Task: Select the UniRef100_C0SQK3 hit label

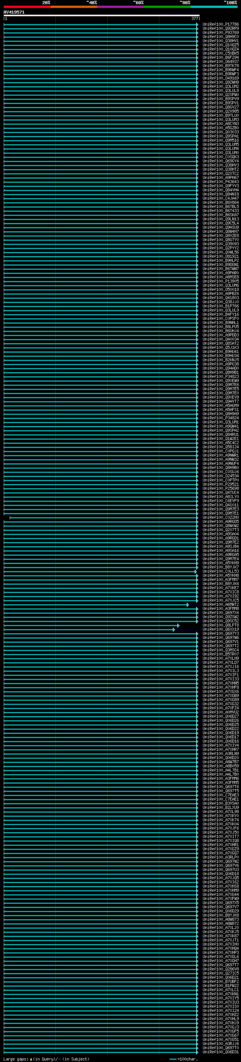Action: coord(221,157)
